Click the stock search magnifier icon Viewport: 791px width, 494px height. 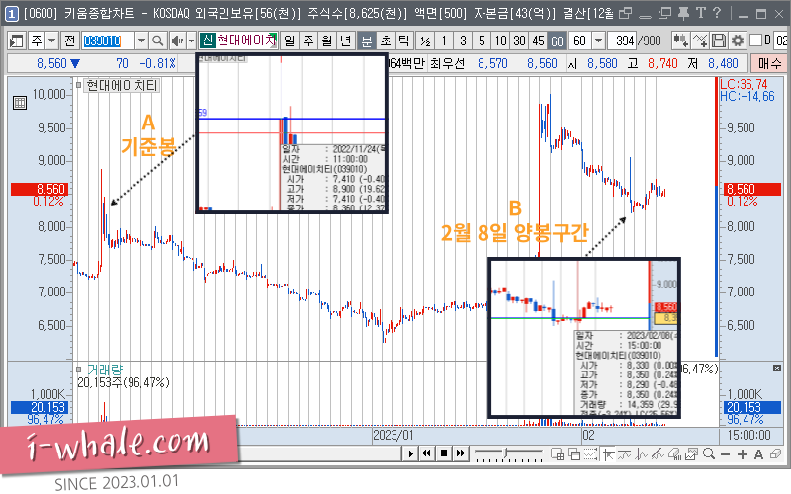158,41
